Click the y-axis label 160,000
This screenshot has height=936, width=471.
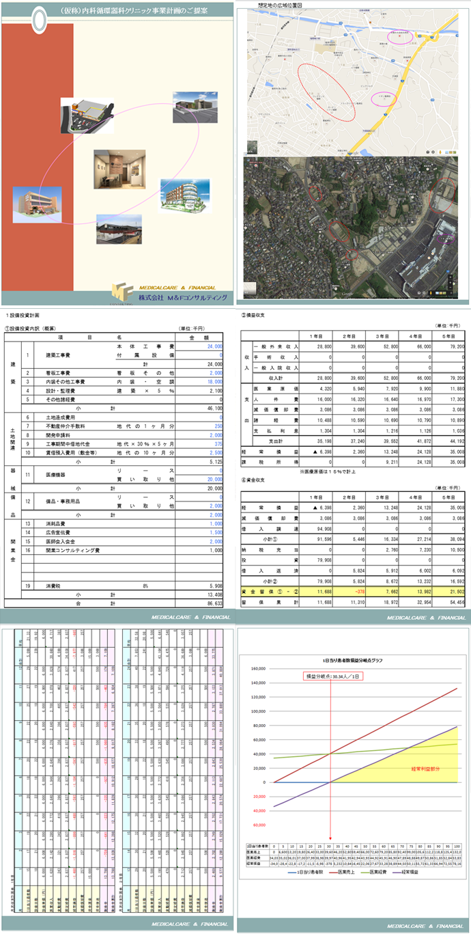(257, 669)
